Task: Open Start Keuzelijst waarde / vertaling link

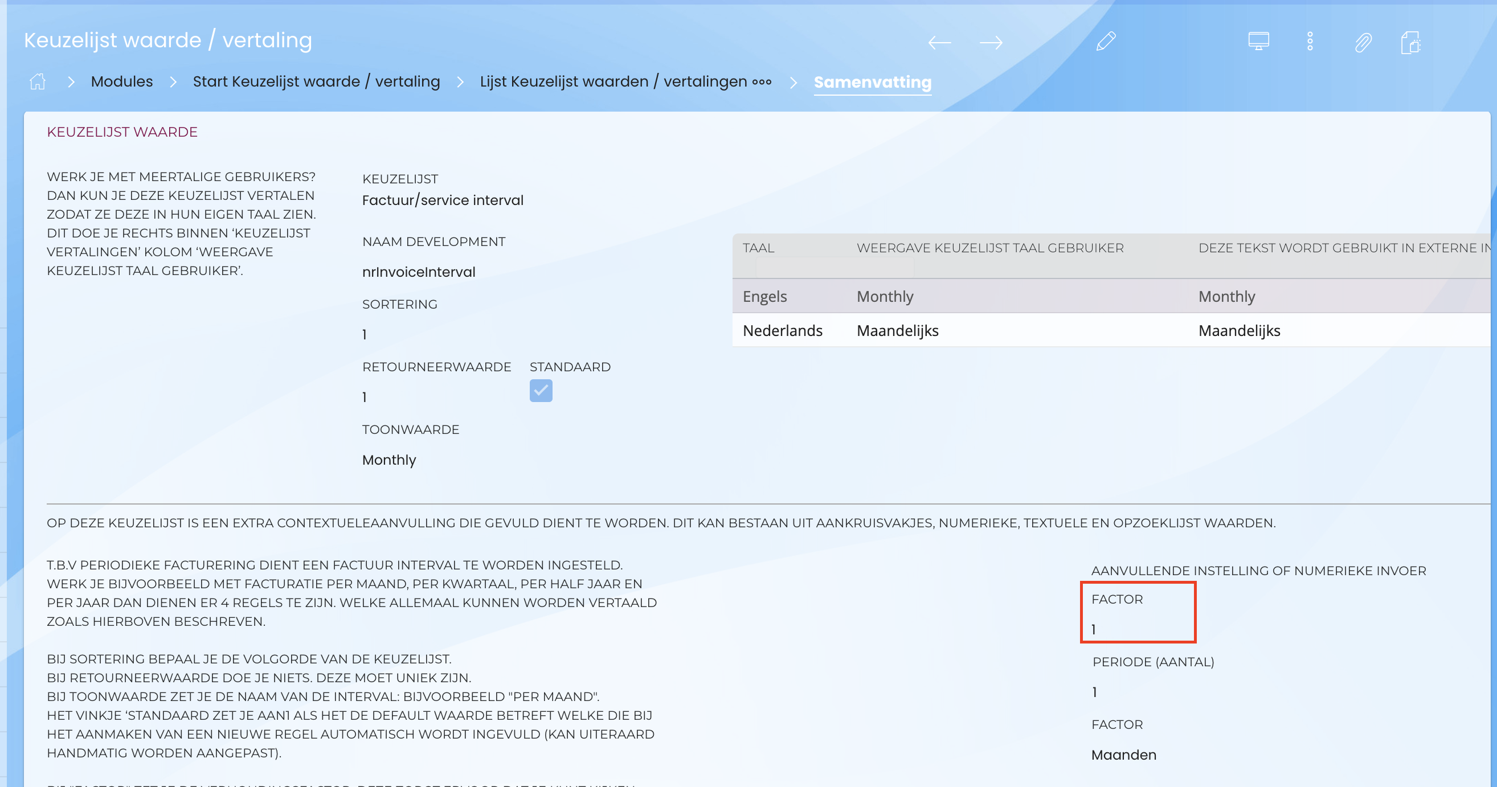Action: pos(316,81)
